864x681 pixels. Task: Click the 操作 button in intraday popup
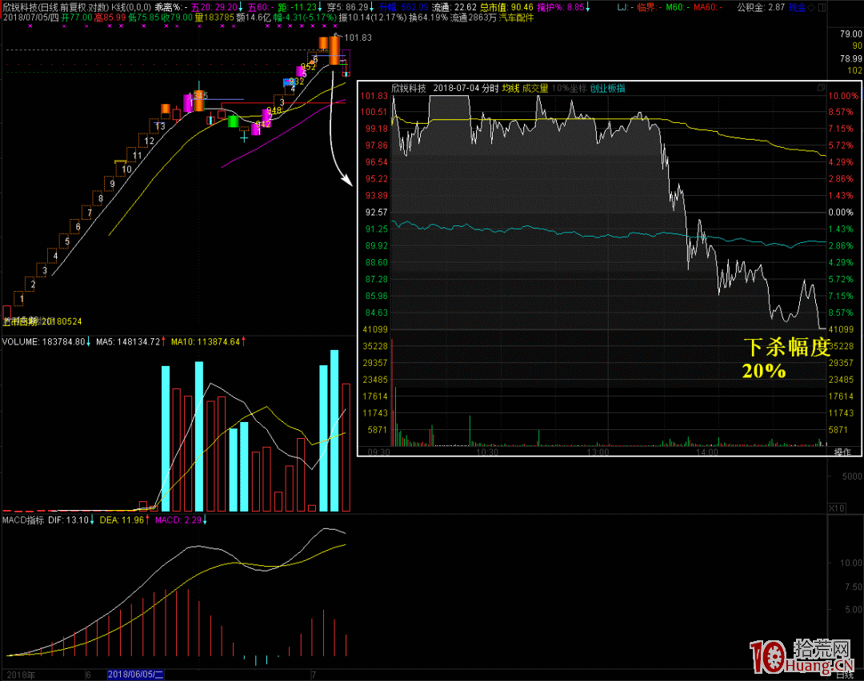pos(842,452)
